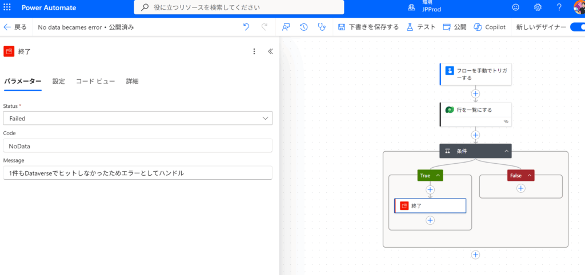Collapse the False branch chevron

point(529,176)
